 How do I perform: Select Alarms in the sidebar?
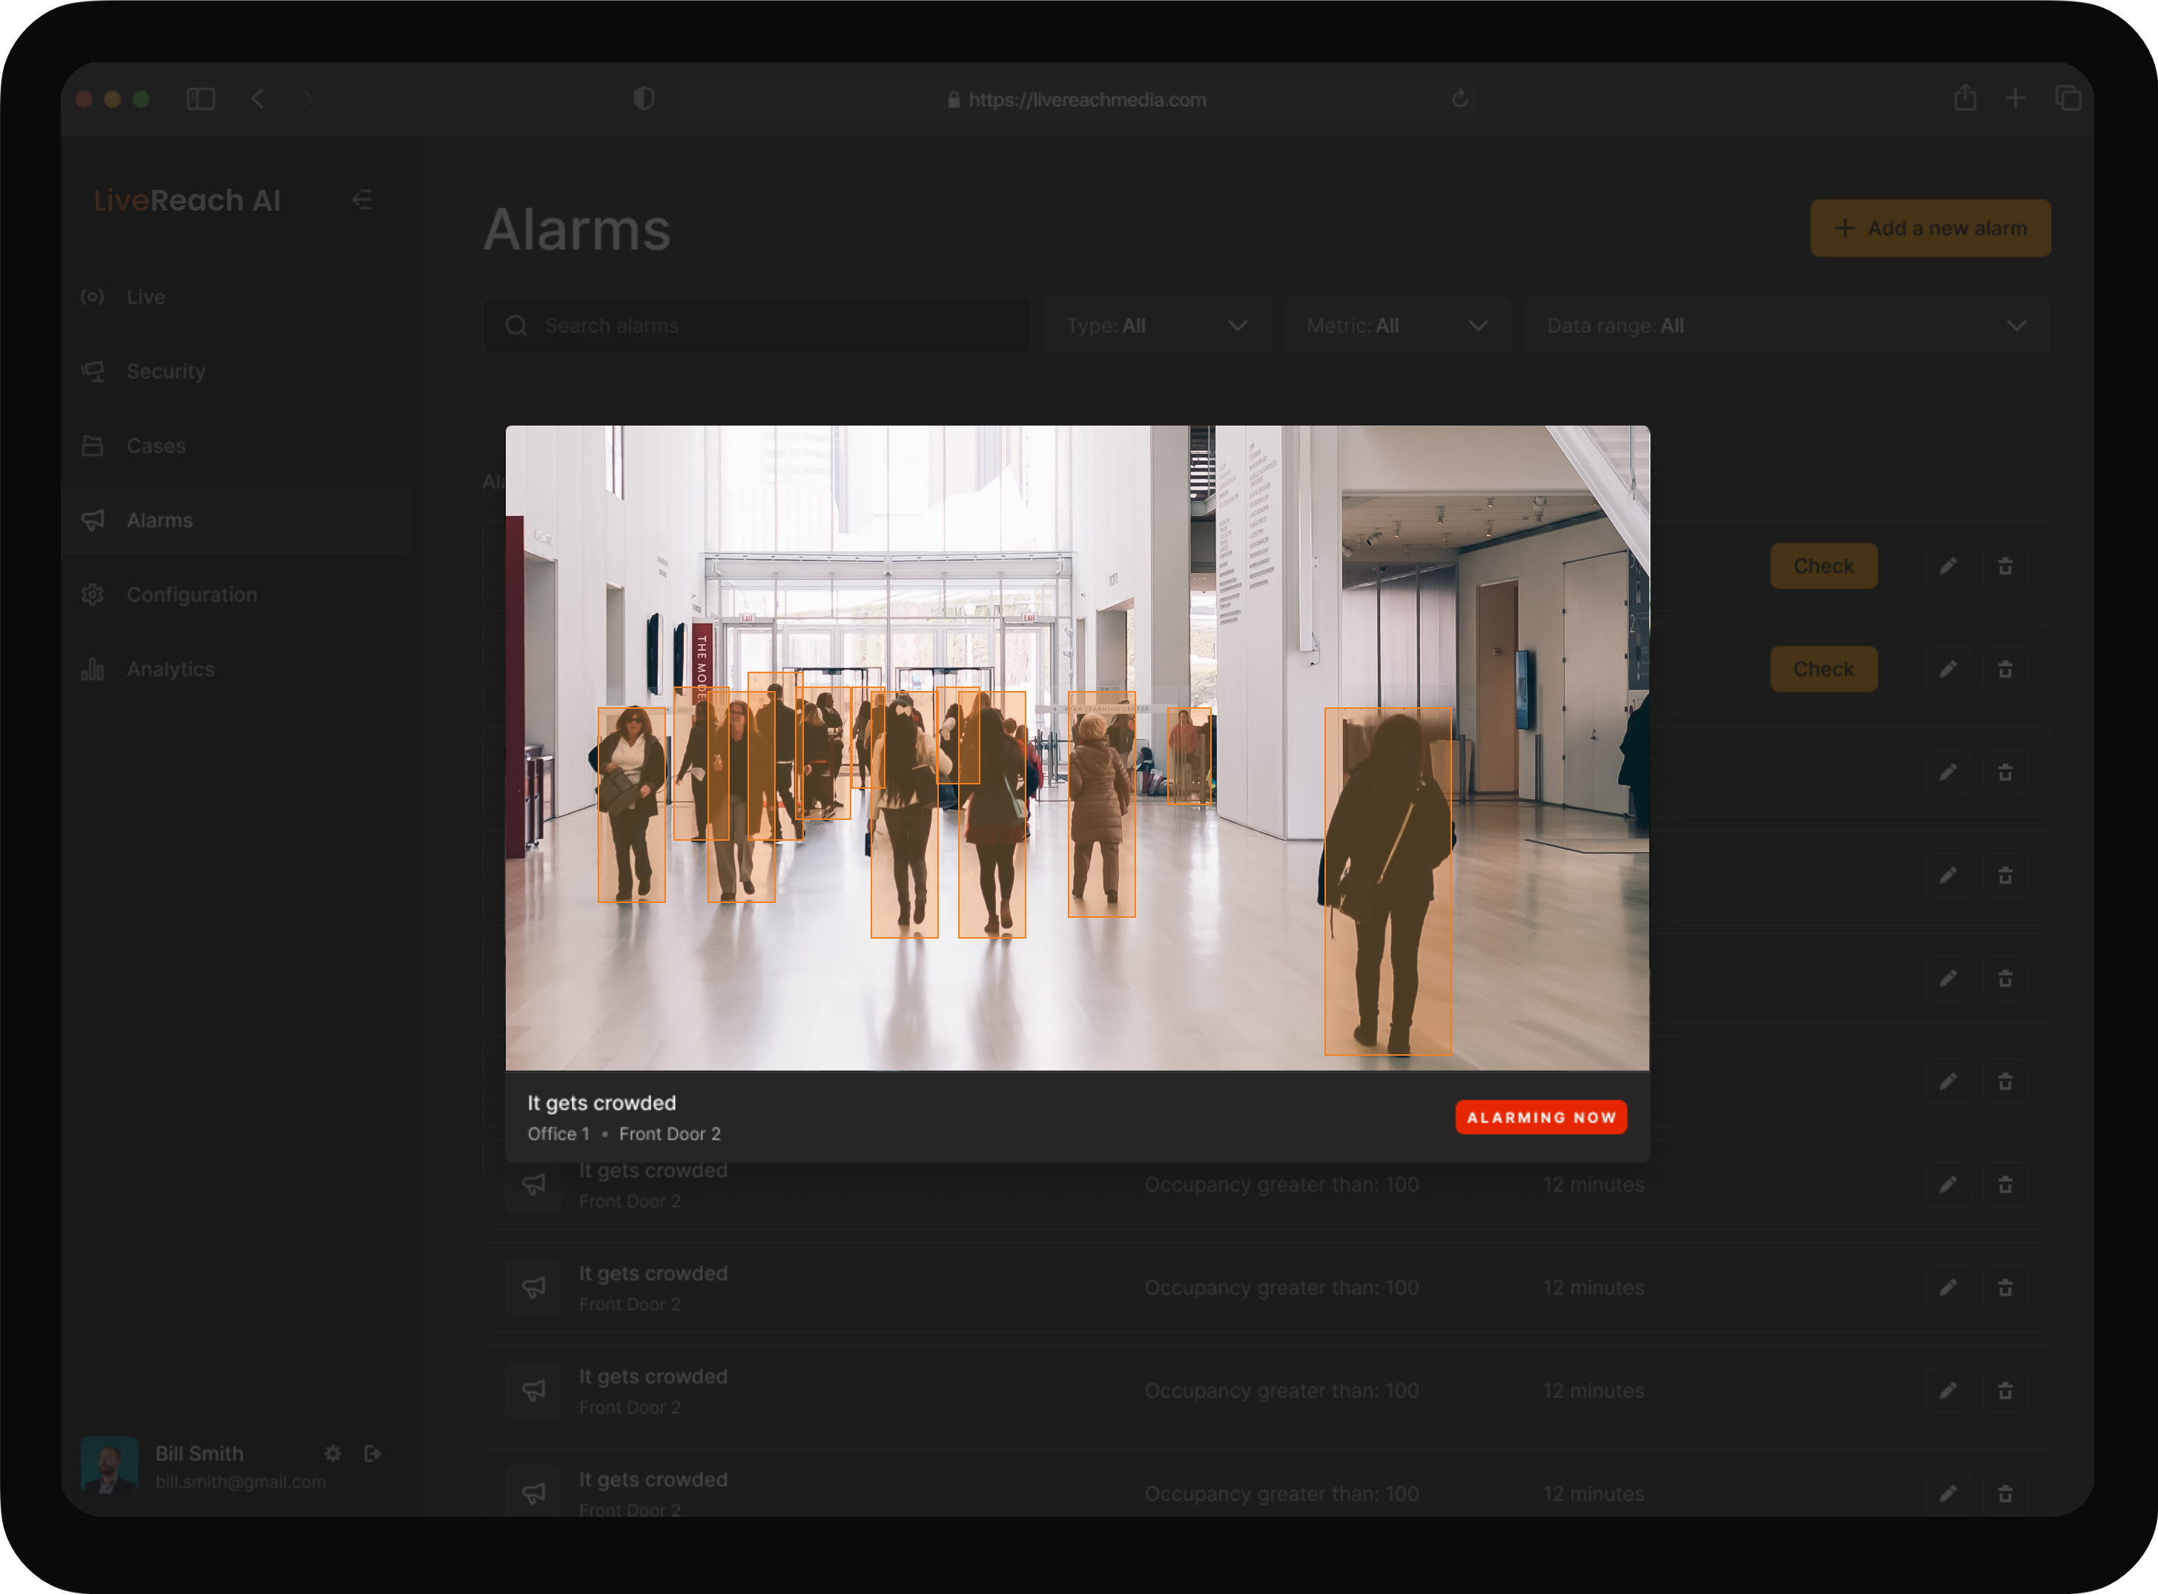coord(237,520)
